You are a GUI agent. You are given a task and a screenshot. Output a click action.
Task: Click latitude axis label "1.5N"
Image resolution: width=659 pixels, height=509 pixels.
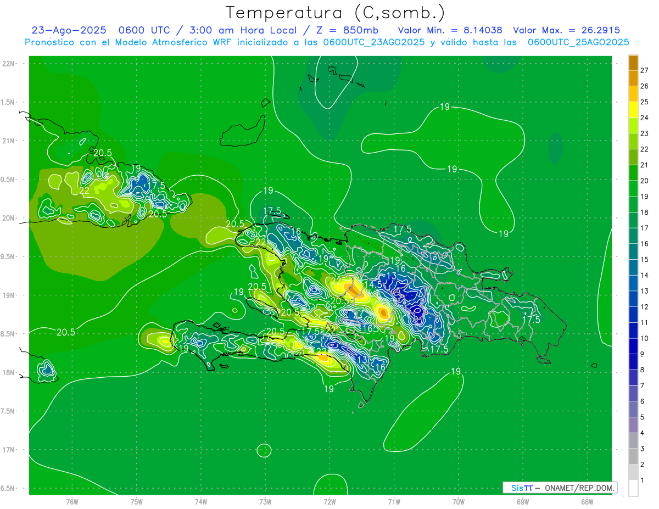[8, 102]
